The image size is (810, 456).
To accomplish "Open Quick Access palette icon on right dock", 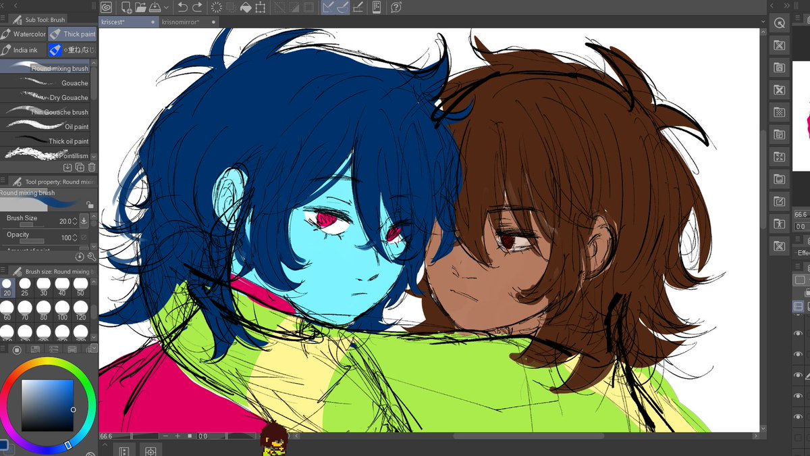I will (780, 24).
